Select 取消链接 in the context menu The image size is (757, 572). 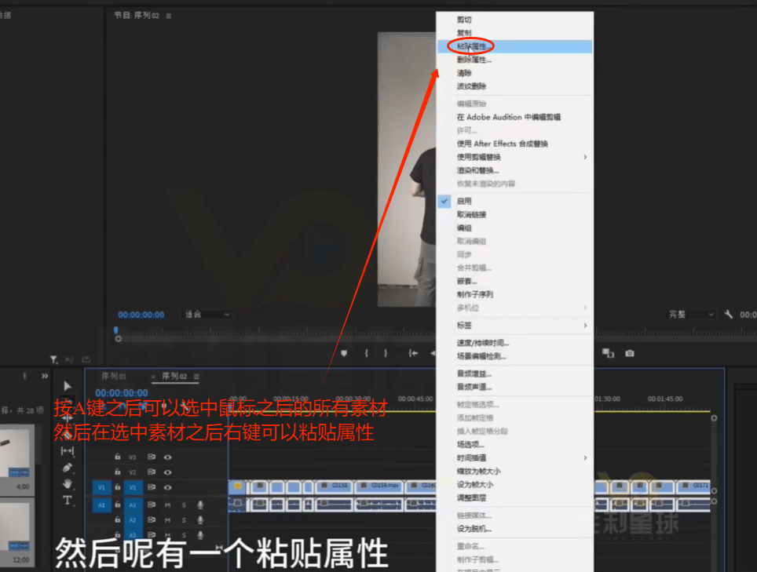pos(471,214)
